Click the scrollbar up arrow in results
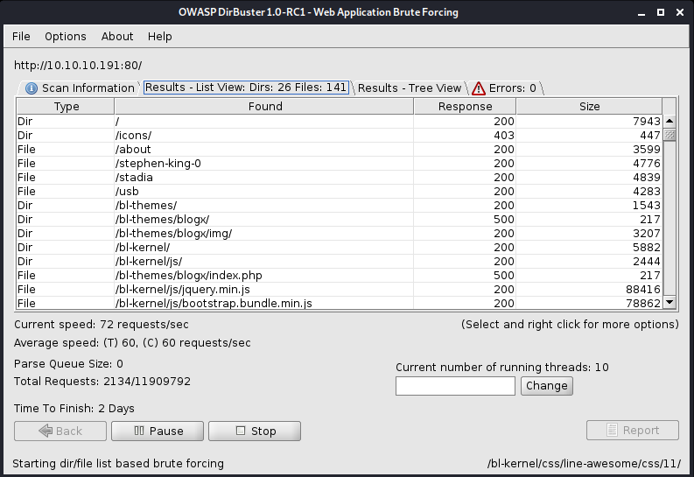 point(669,121)
